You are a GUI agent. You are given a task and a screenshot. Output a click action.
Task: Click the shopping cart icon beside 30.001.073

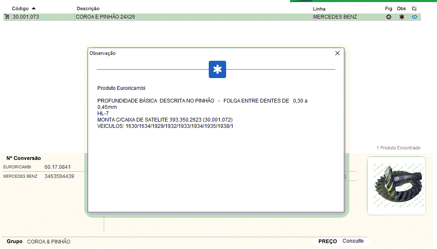[x=7, y=17]
